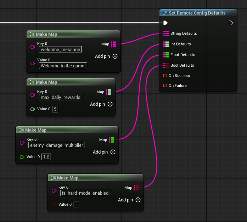Add pin to the max_daily_rewards Make Map node
This screenshot has width=247, height=222.
(x=110, y=104)
